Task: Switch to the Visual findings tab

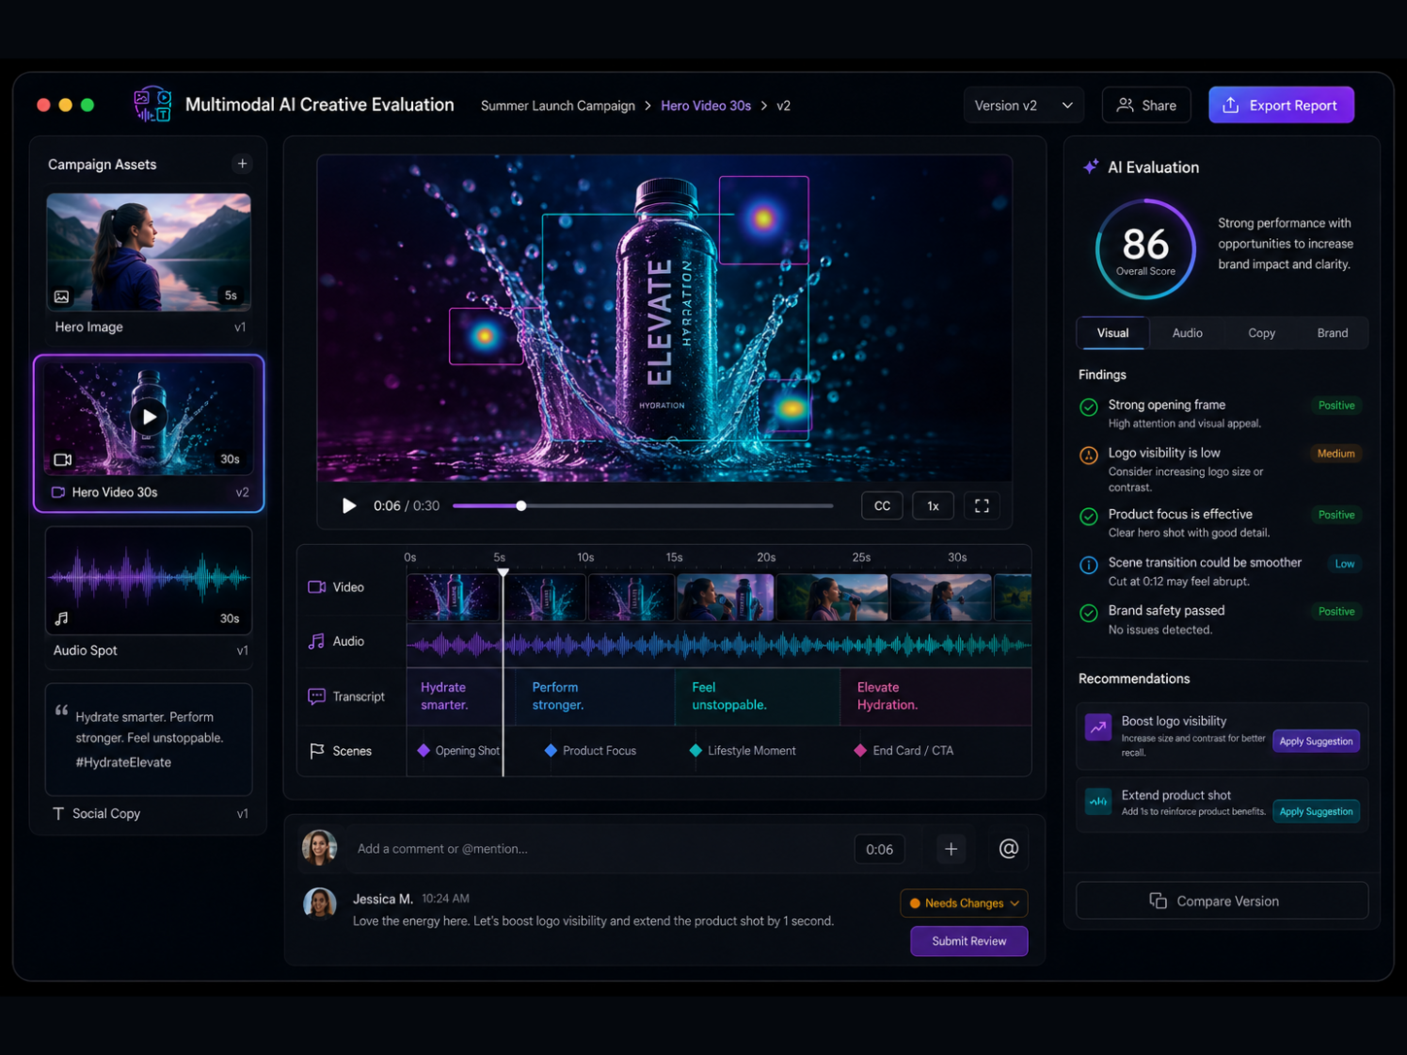Action: coord(1113,333)
